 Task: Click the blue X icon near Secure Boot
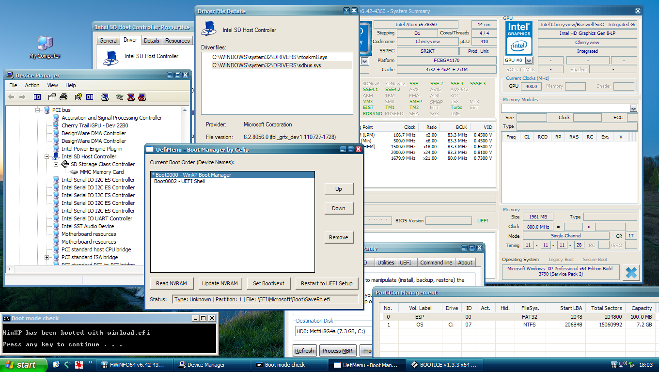pyautogui.click(x=631, y=272)
